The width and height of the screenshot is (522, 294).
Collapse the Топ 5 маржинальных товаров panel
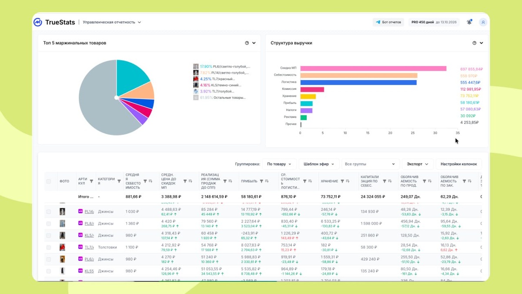point(254,43)
